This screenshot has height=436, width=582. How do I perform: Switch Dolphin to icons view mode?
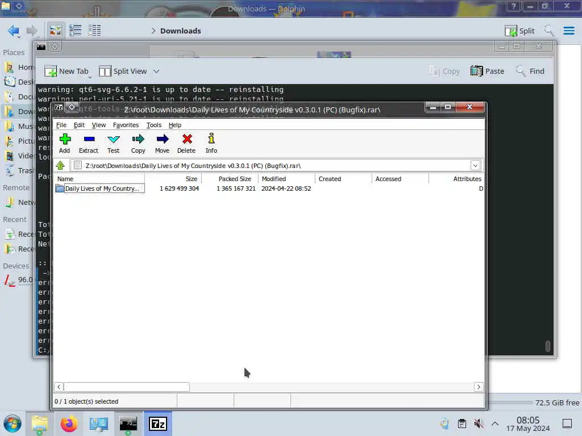56,31
